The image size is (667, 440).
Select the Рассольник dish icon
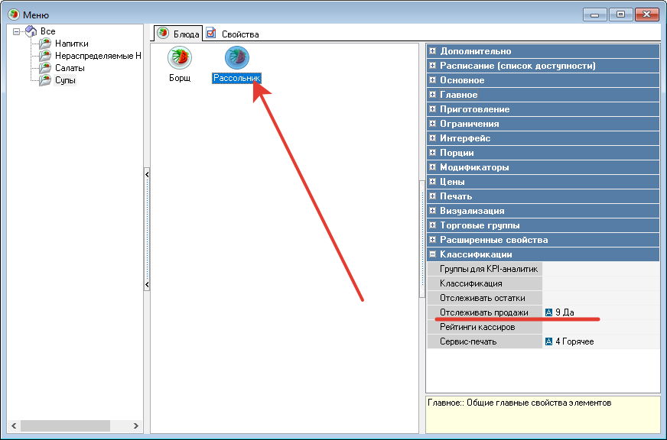(x=236, y=58)
